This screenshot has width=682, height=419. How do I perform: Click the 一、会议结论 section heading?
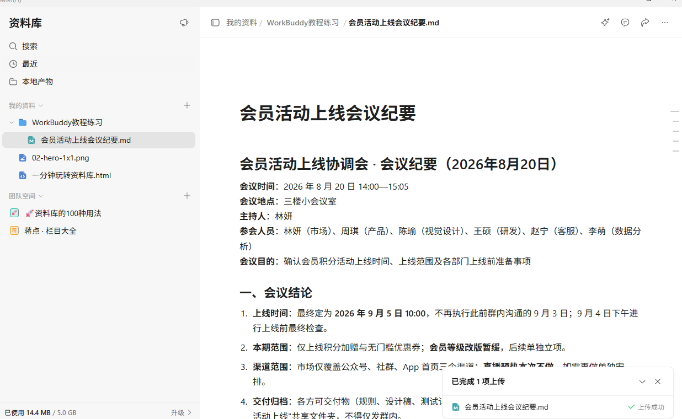pos(276,293)
